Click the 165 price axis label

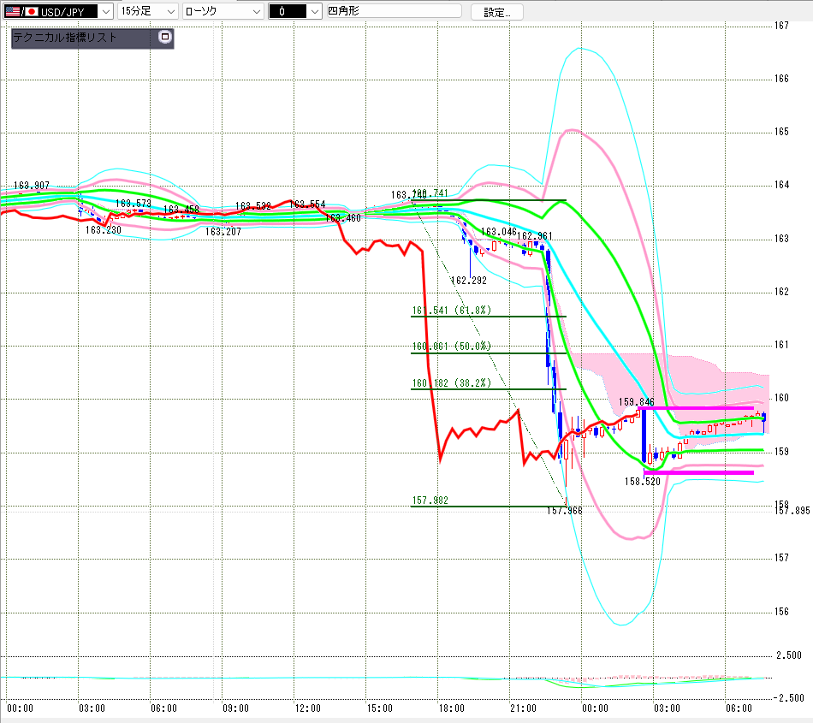click(781, 132)
